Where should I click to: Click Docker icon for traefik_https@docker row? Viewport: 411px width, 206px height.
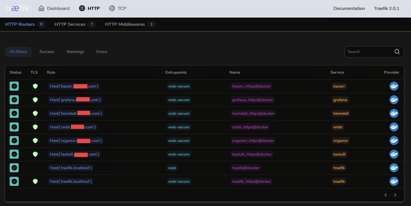(x=394, y=181)
